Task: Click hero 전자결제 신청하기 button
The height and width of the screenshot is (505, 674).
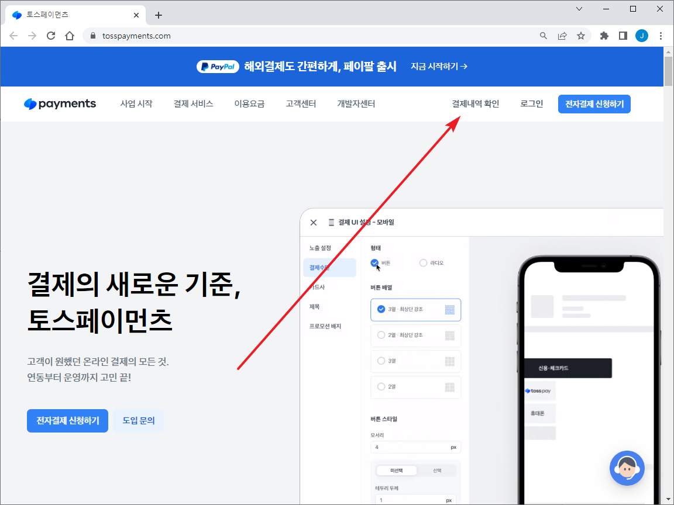Action: (67, 420)
